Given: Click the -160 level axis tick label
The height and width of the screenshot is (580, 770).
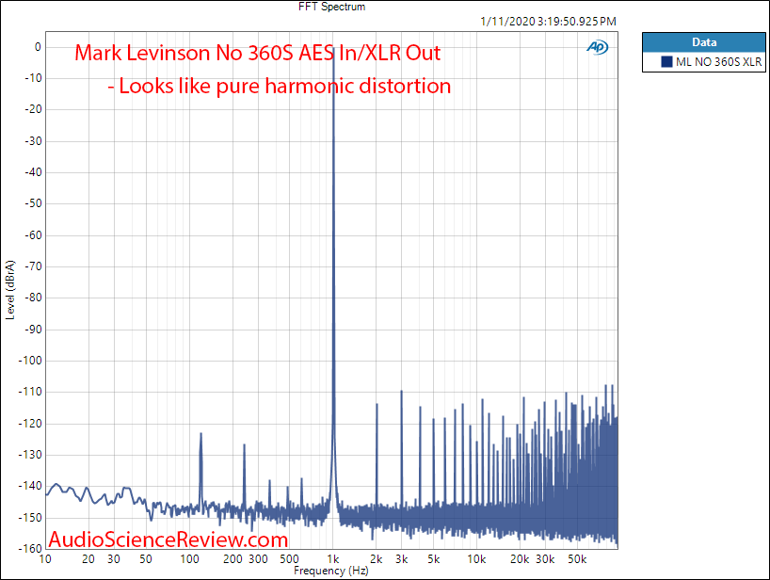Looking at the screenshot, I should click(30, 549).
